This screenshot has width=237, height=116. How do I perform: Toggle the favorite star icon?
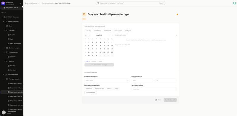(x=177, y=14)
